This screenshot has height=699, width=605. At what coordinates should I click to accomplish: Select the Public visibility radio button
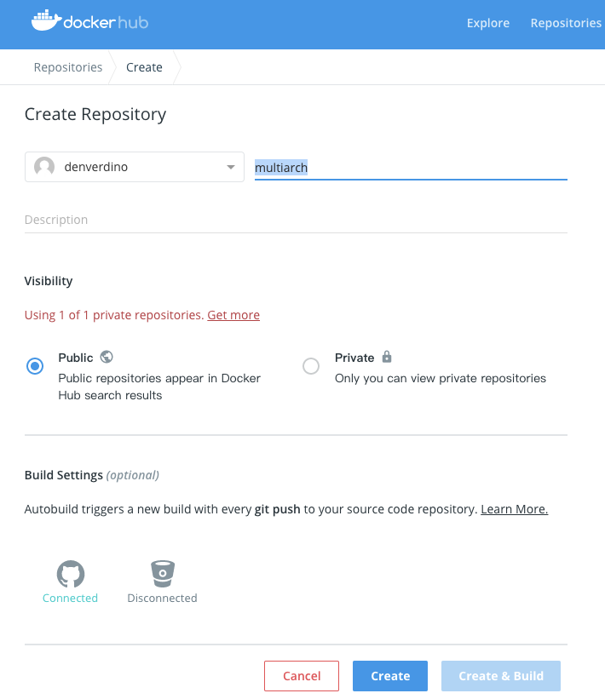pos(35,366)
